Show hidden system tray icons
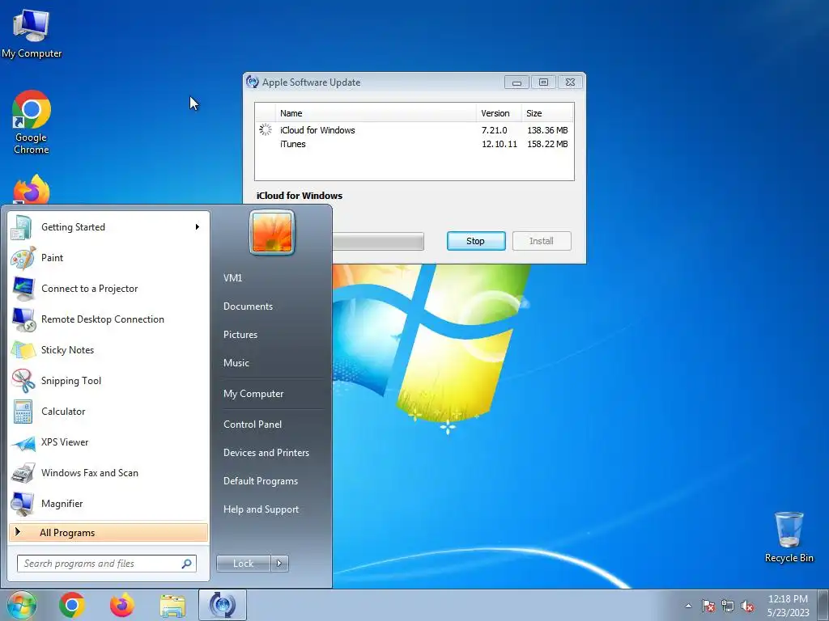This screenshot has width=829, height=621. pos(688,606)
